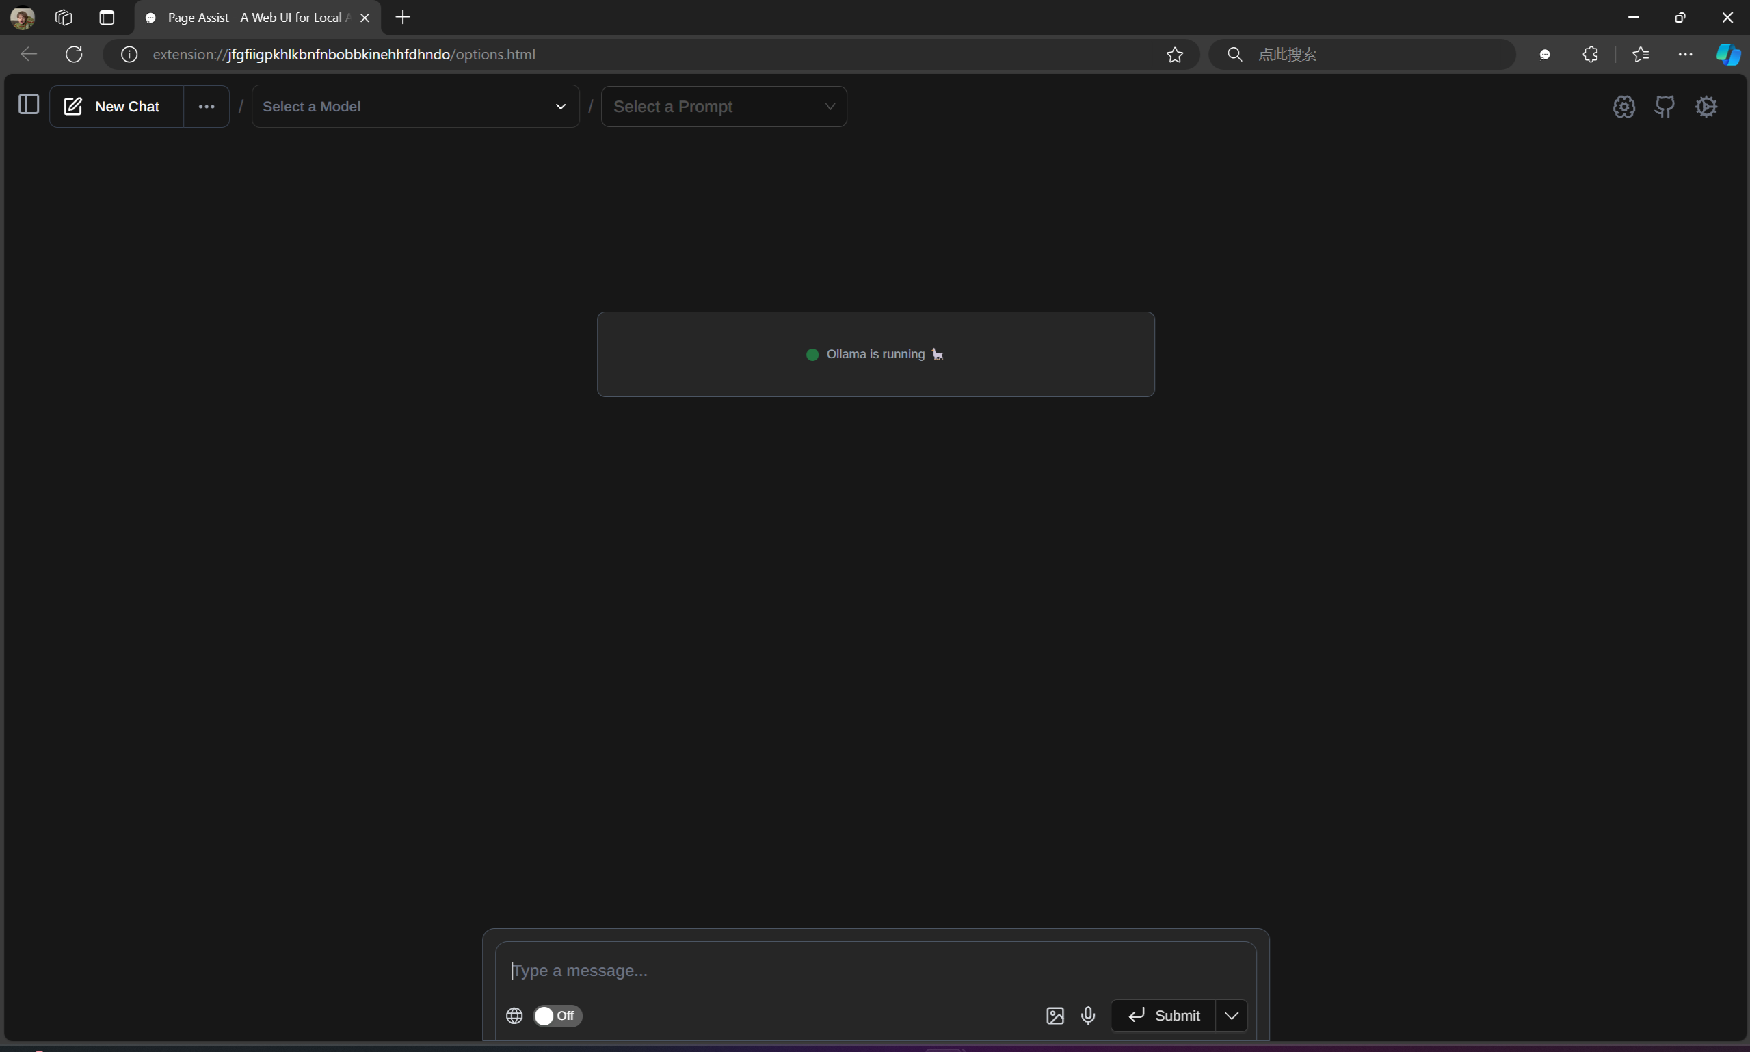Click the Page Assist extension icon in toolbar
Screen dimensions: 1750x1052
[1545, 55]
